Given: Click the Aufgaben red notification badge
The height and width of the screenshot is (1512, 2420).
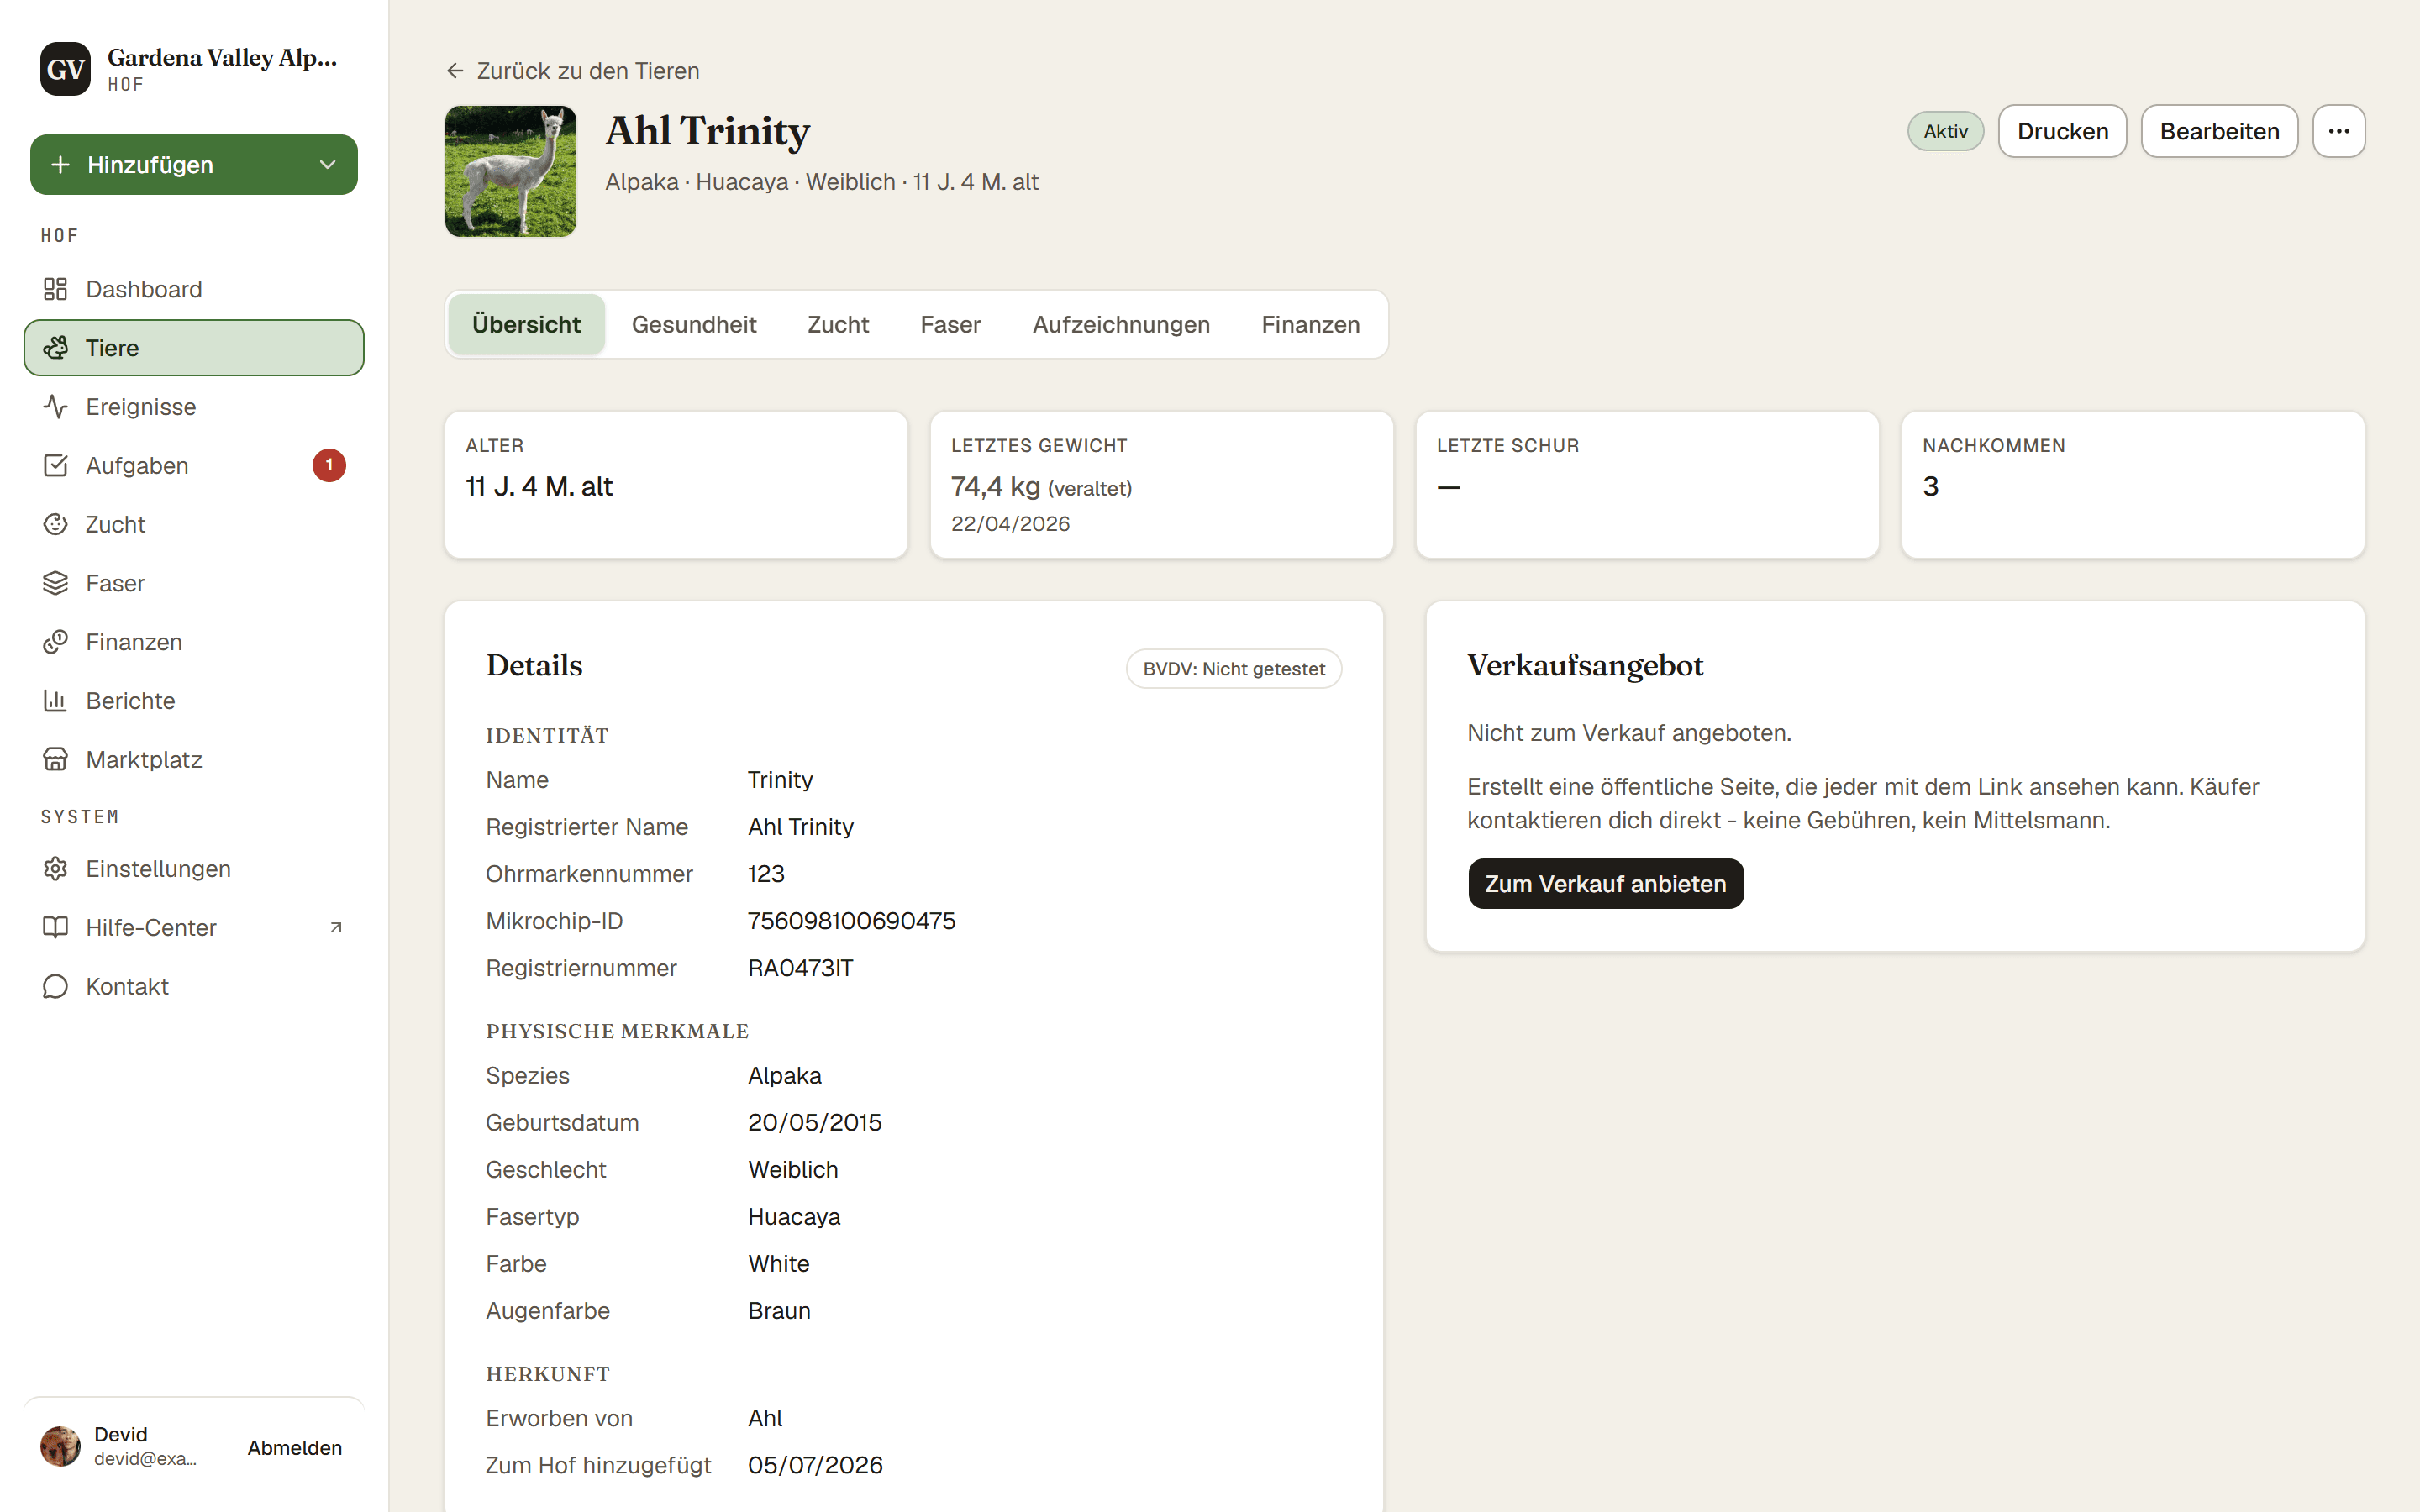Looking at the screenshot, I should (329, 466).
